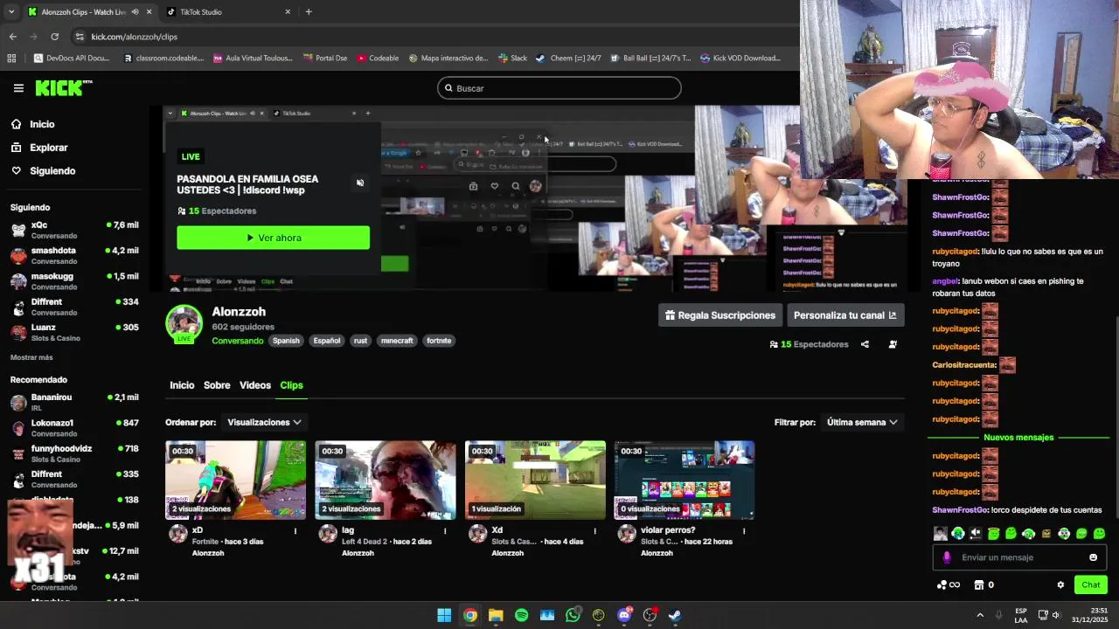Click the purple microphone icon in chat input
The width and height of the screenshot is (1119, 629).
click(x=947, y=557)
